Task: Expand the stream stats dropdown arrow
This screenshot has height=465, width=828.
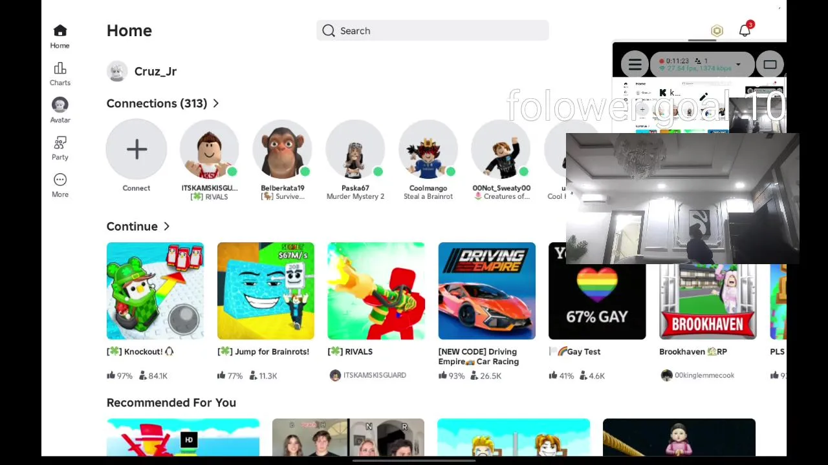Action: (738, 65)
